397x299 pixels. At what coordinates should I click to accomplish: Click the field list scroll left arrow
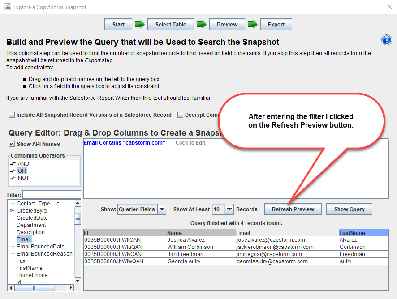11,288
